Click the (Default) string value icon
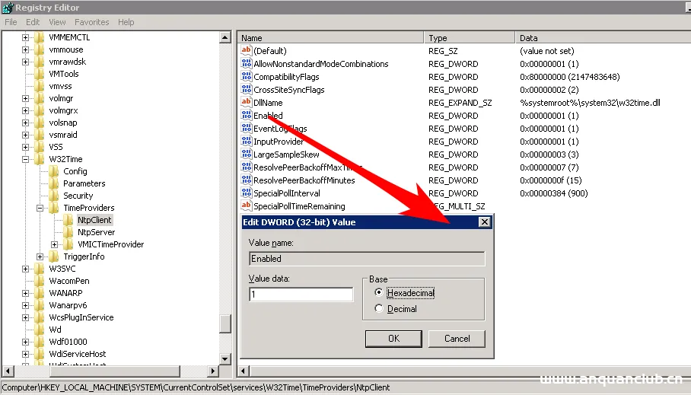Screen dimensions: 691x395 pyautogui.click(x=246, y=50)
